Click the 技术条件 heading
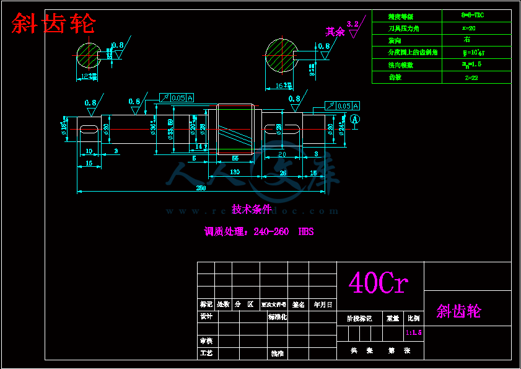This screenshot has height=369, width=521. (x=252, y=209)
